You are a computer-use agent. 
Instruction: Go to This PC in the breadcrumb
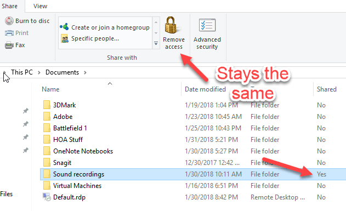tap(22, 72)
